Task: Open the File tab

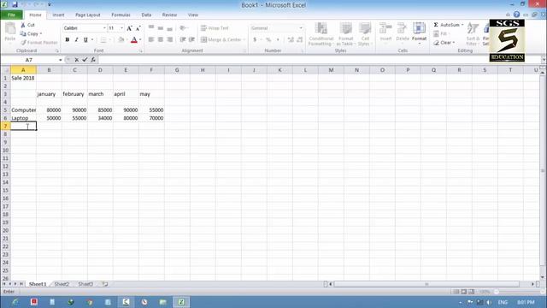Action: click(11, 15)
